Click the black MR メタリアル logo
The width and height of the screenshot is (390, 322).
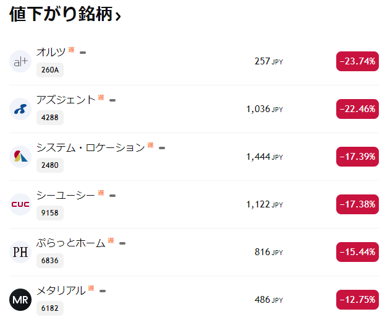(x=20, y=300)
